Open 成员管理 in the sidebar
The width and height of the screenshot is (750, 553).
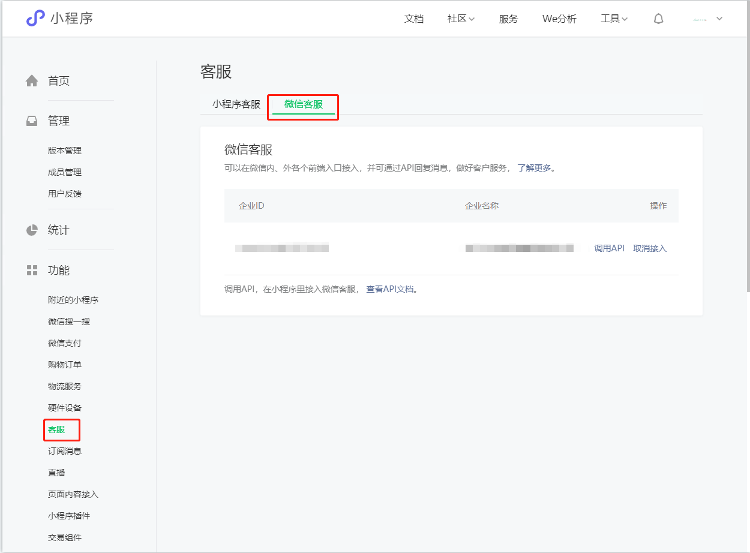[65, 172]
